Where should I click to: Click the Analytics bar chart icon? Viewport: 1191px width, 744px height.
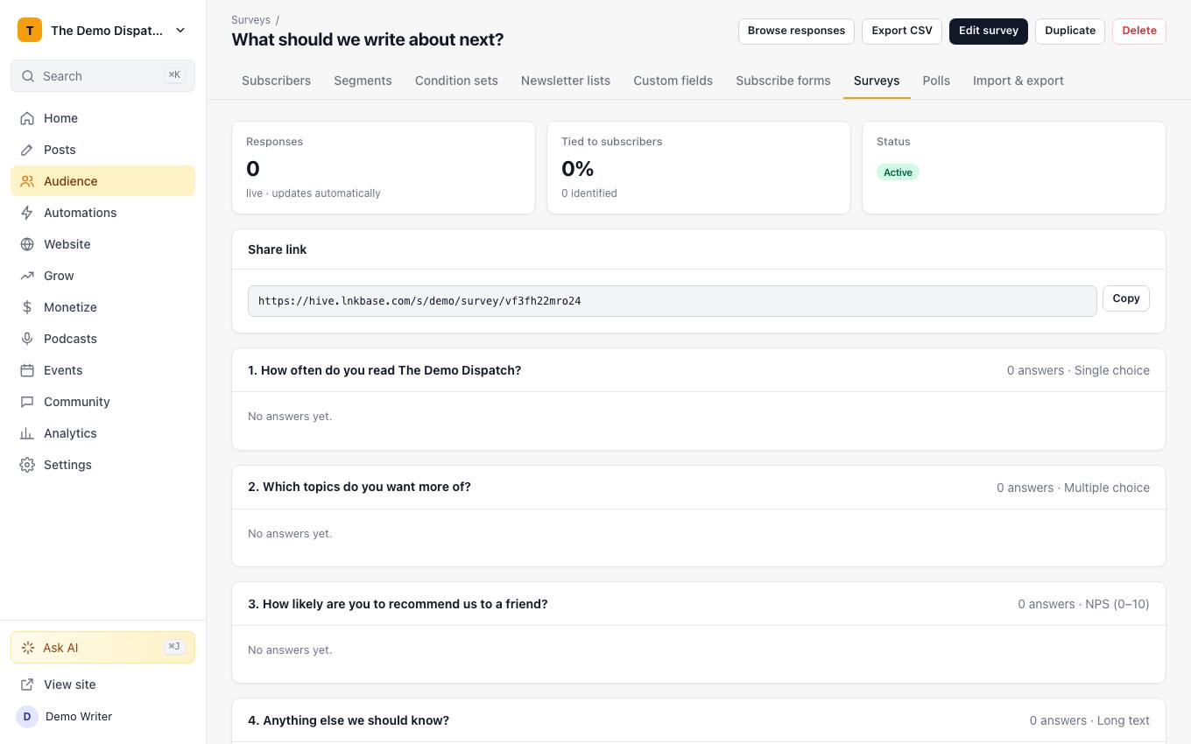pyautogui.click(x=27, y=433)
